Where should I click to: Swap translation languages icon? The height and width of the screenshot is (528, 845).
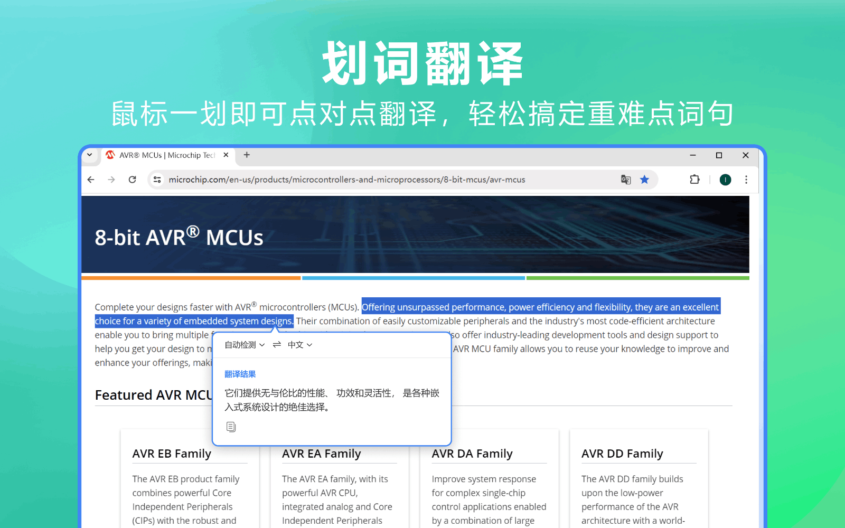pos(277,345)
